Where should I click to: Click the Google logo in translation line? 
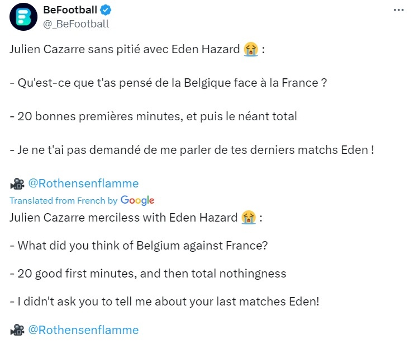pos(137,200)
